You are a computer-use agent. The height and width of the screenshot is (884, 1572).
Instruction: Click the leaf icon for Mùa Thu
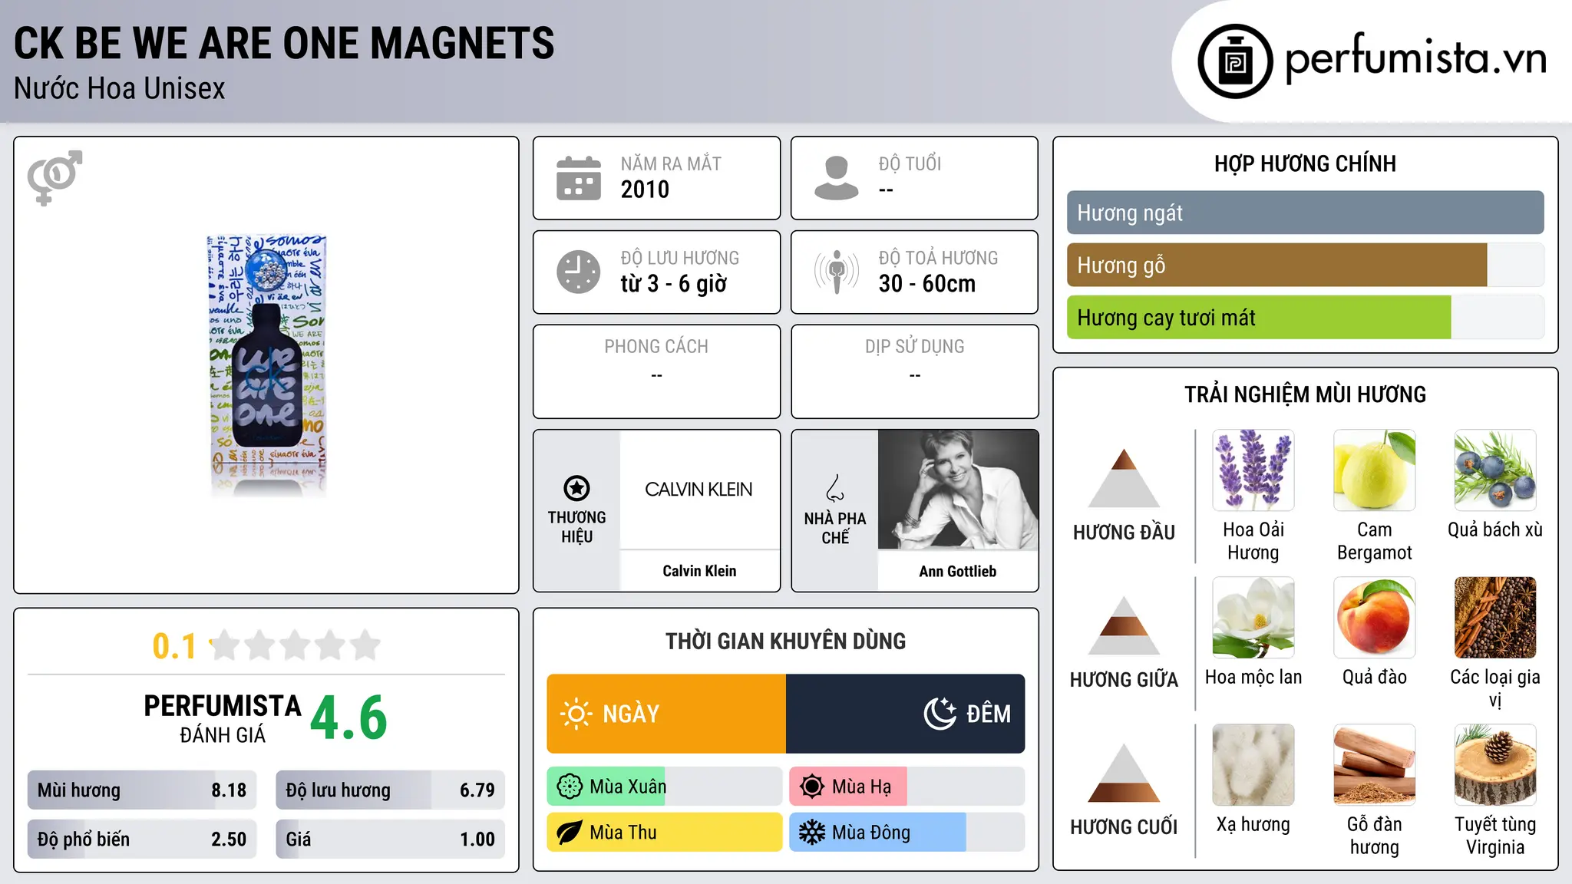tap(570, 833)
